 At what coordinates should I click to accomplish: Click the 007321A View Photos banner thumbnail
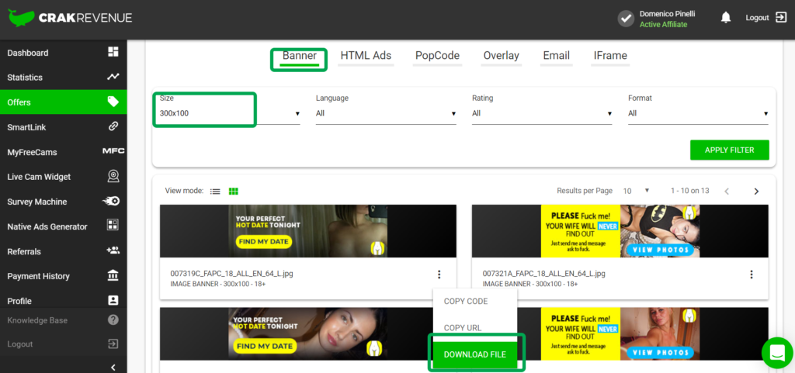tap(620, 231)
